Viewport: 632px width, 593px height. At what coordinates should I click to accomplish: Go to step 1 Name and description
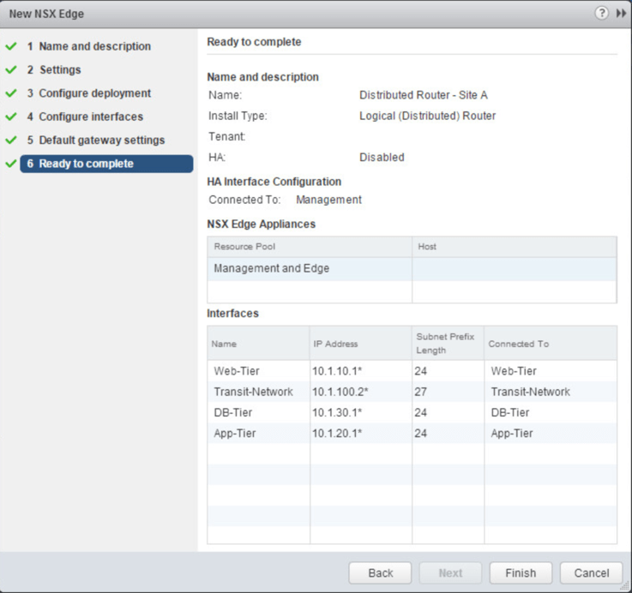pos(94,46)
